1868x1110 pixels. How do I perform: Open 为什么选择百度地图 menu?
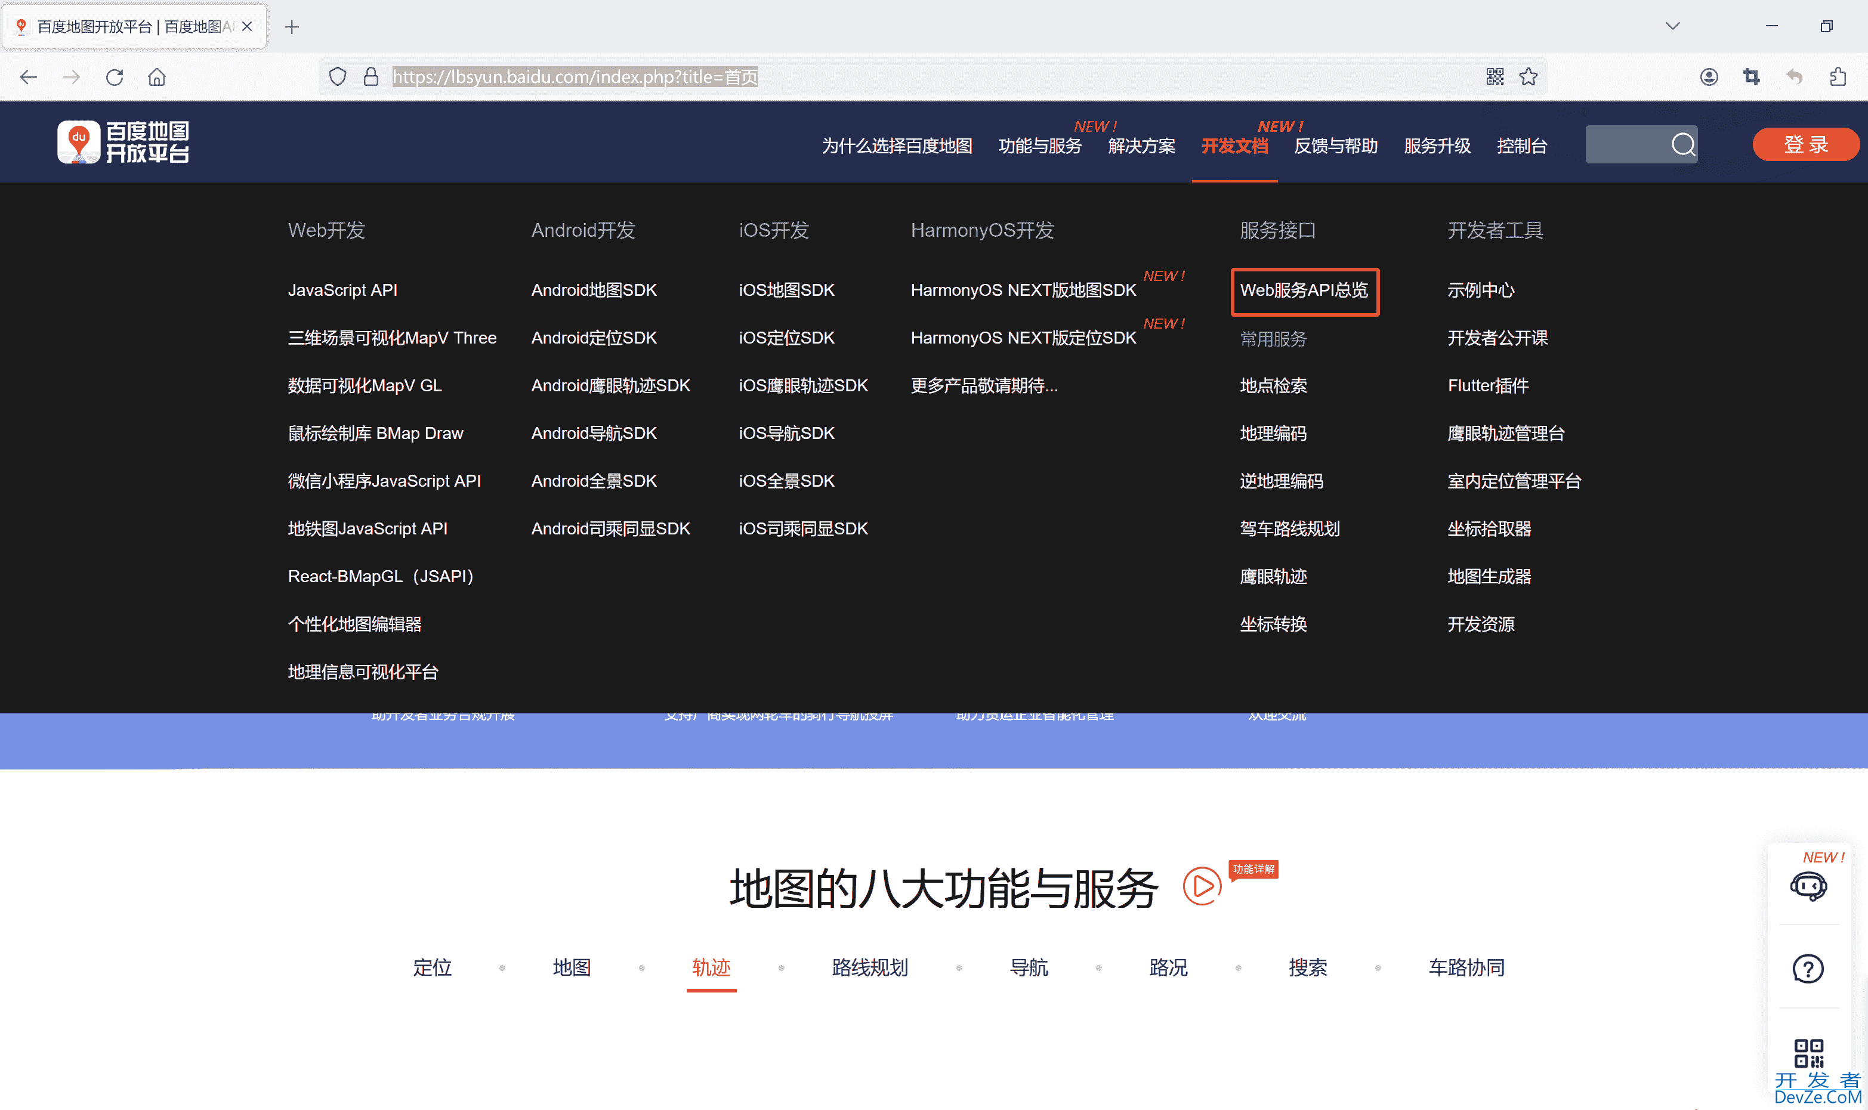(897, 146)
